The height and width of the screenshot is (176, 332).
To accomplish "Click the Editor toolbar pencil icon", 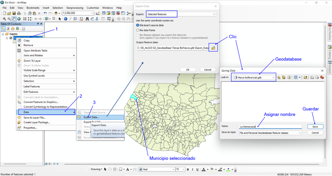I will click(x=97, y=13).
